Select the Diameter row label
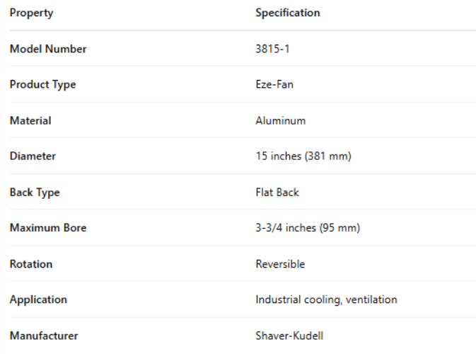Viewport: 476px width, 354px height. (33, 156)
